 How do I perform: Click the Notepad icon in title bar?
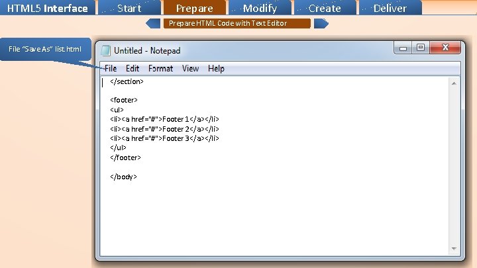[105, 50]
